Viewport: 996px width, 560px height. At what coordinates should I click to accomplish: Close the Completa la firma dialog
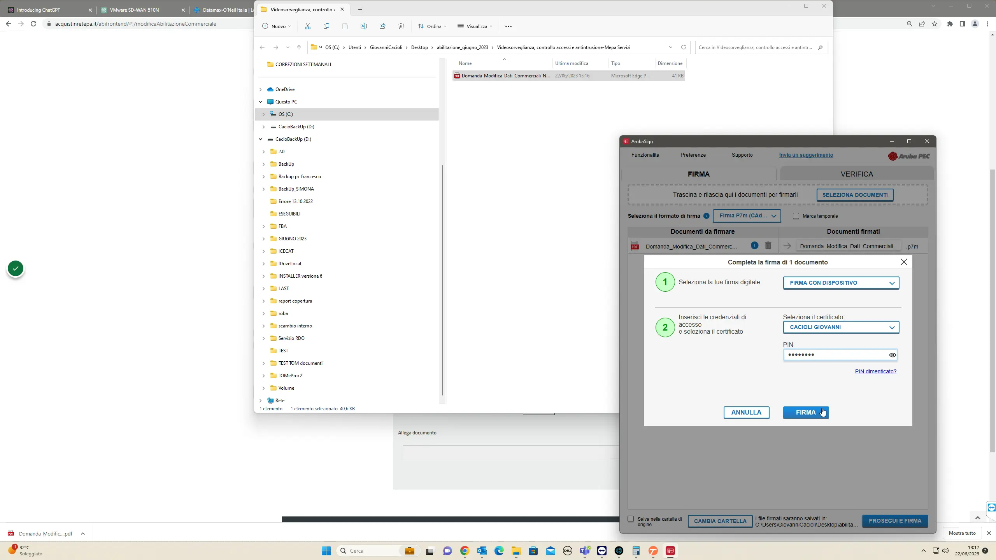click(x=904, y=262)
